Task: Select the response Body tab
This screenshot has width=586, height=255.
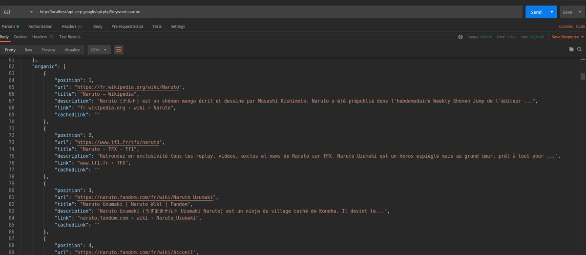Action: (x=4, y=37)
